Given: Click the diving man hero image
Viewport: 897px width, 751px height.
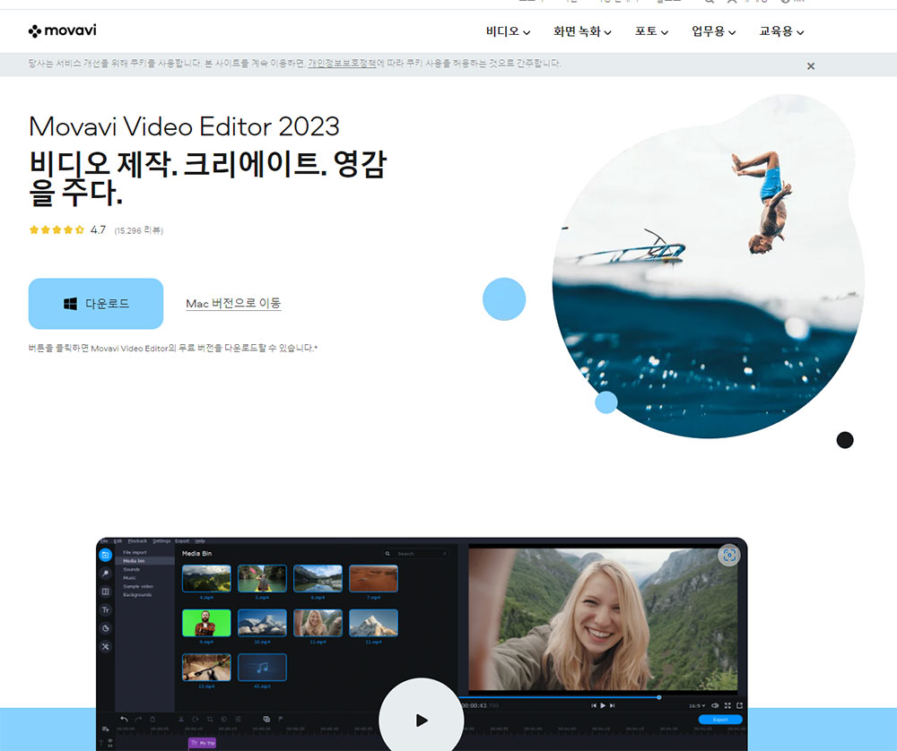Looking at the screenshot, I should [709, 267].
